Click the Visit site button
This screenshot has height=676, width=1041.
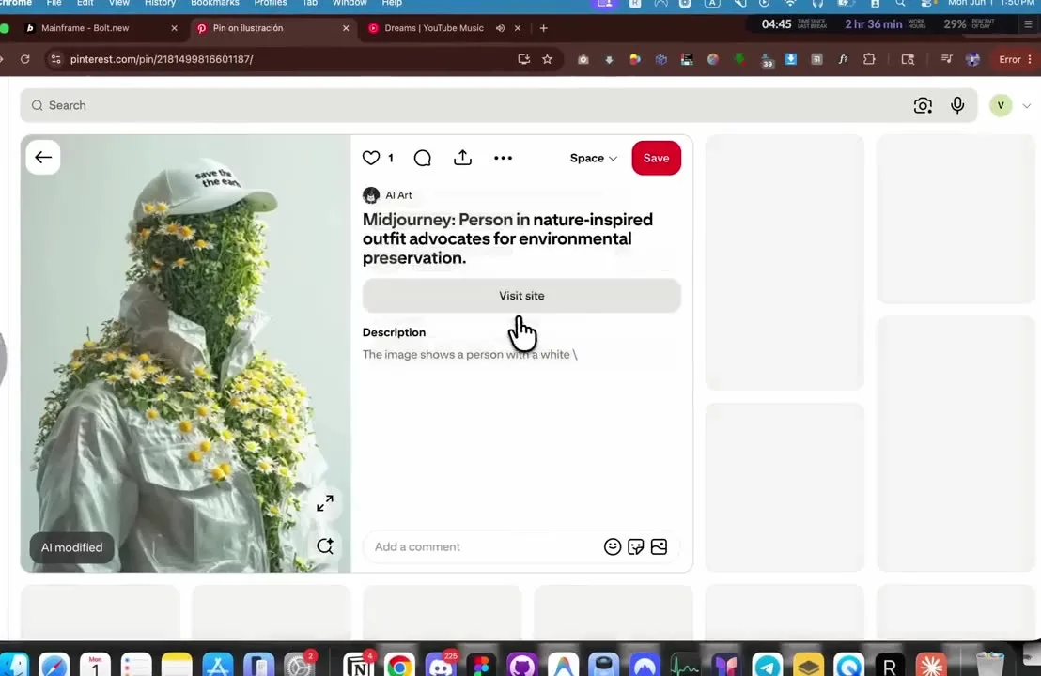521,295
